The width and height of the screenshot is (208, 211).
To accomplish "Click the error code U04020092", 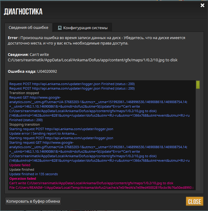I will 47,72.
